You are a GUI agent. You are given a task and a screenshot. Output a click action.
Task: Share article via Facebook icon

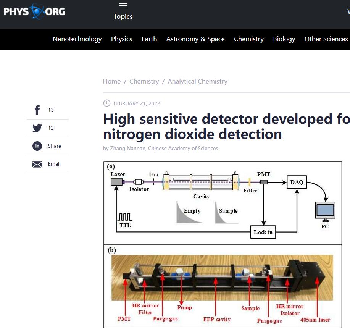pyautogui.click(x=37, y=110)
